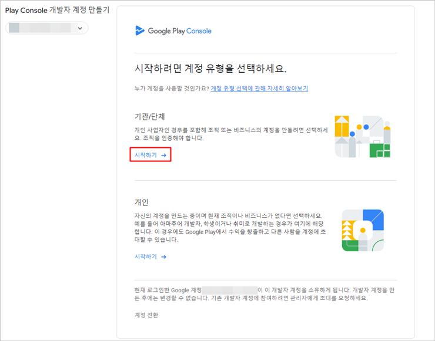The width and height of the screenshot is (435, 341).
Task: Click the 누가 계정을 사용할 것인가요? text
Action: [172, 89]
